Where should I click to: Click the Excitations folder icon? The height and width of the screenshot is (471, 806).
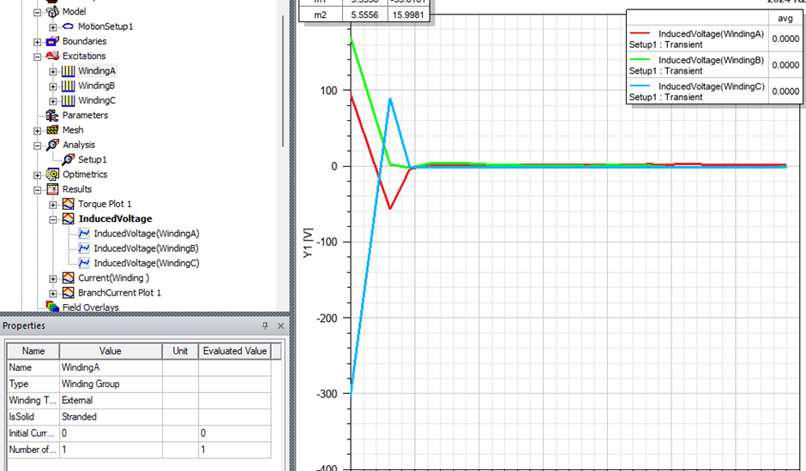click(52, 57)
